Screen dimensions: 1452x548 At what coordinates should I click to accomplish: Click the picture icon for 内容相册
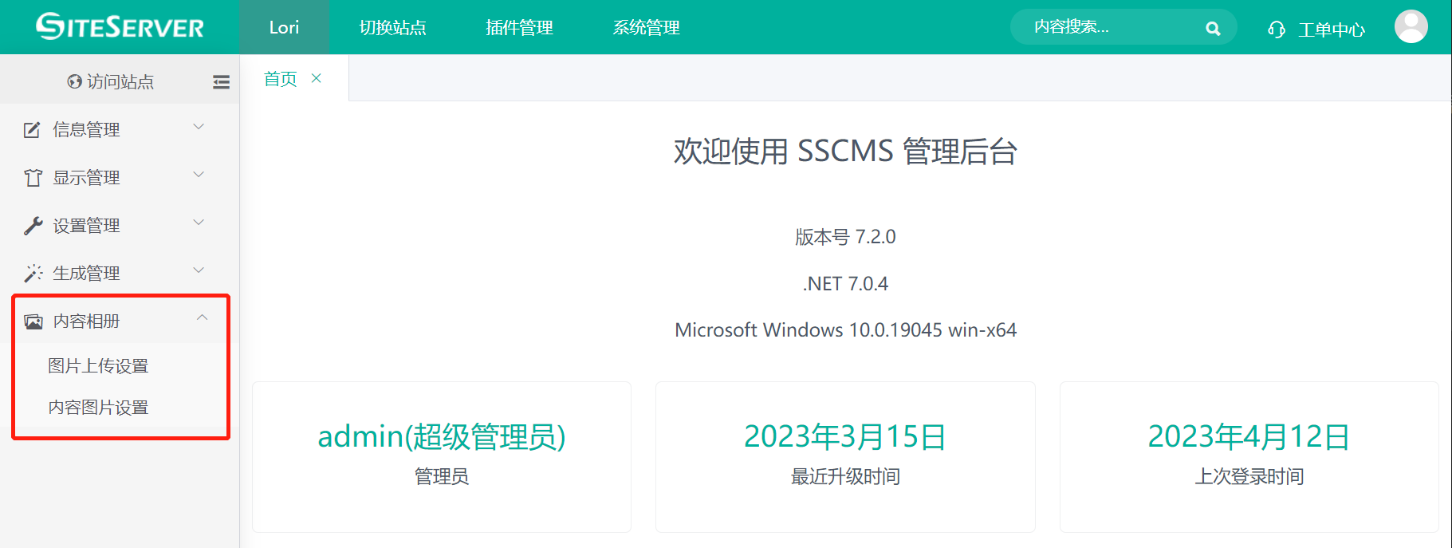pyautogui.click(x=33, y=321)
